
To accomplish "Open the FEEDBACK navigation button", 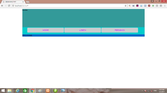I will 120,30.
